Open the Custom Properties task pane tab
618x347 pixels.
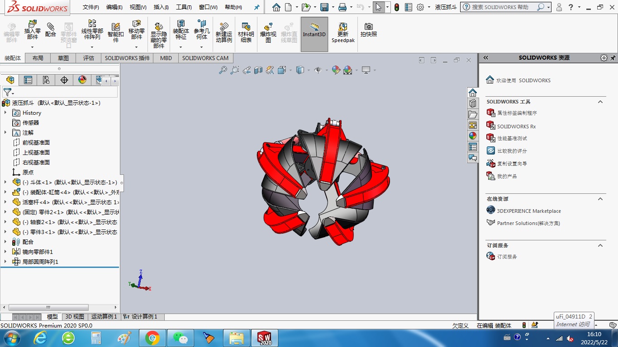(473, 147)
